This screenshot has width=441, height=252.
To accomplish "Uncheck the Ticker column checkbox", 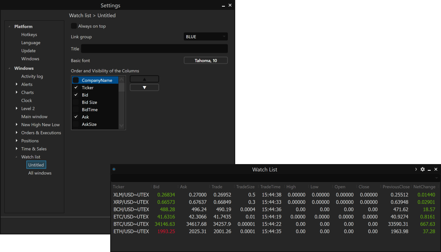I will click(x=76, y=88).
